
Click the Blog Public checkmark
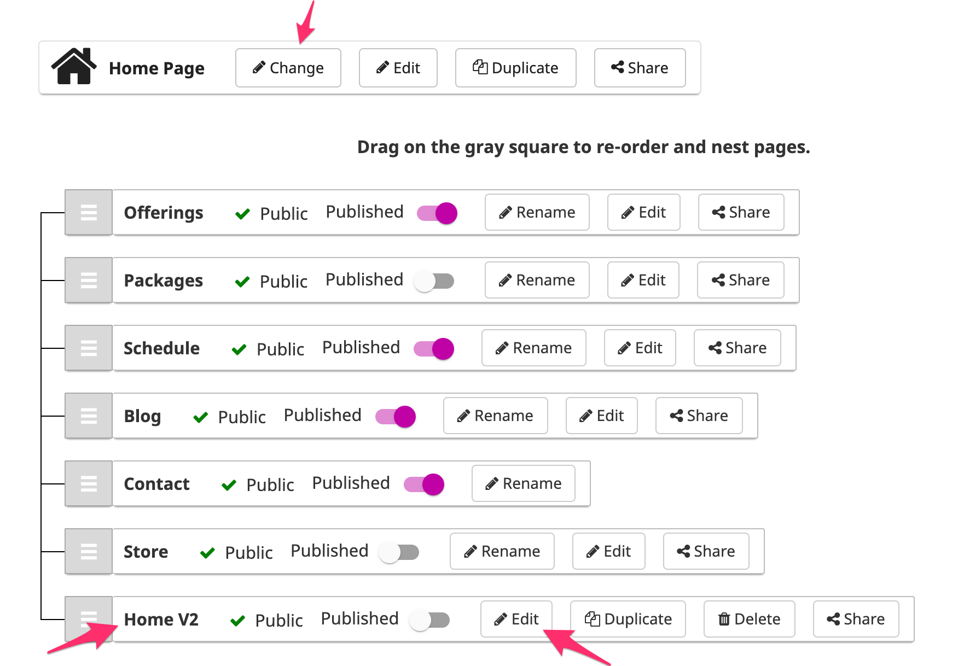[x=201, y=417]
